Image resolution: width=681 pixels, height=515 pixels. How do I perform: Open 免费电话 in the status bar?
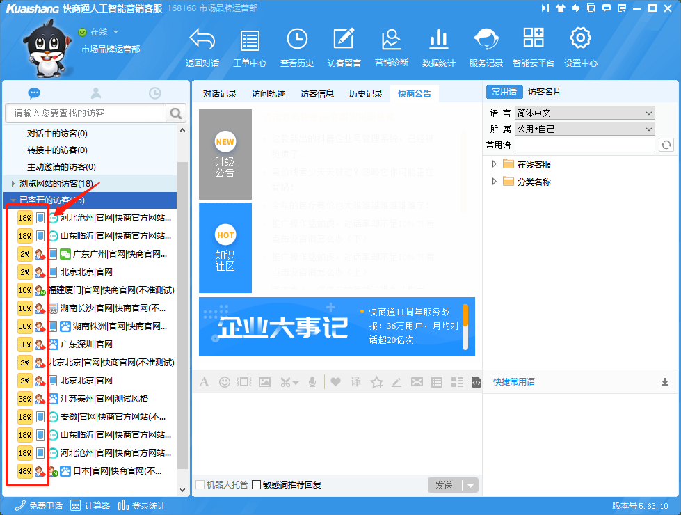coord(39,506)
